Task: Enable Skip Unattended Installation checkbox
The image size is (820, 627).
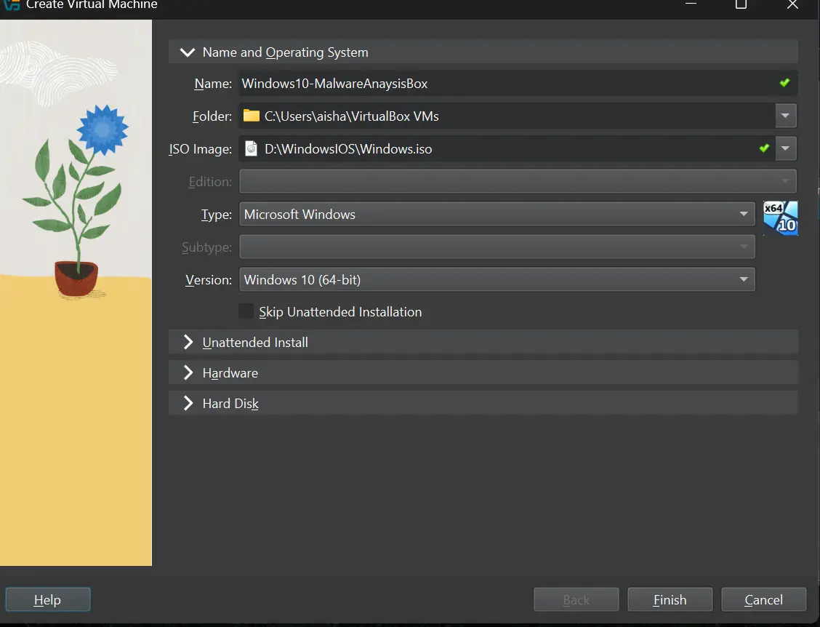Action: (246, 311)
